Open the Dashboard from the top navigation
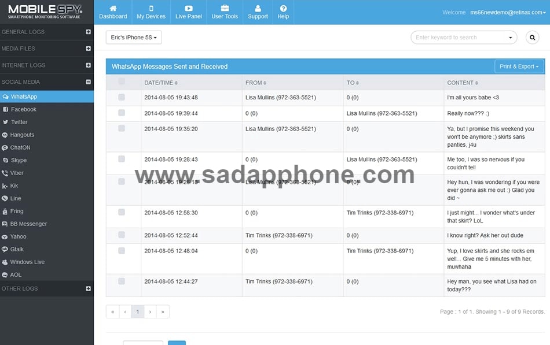Viewport: 550px width, 345px height. coord(112,12)
